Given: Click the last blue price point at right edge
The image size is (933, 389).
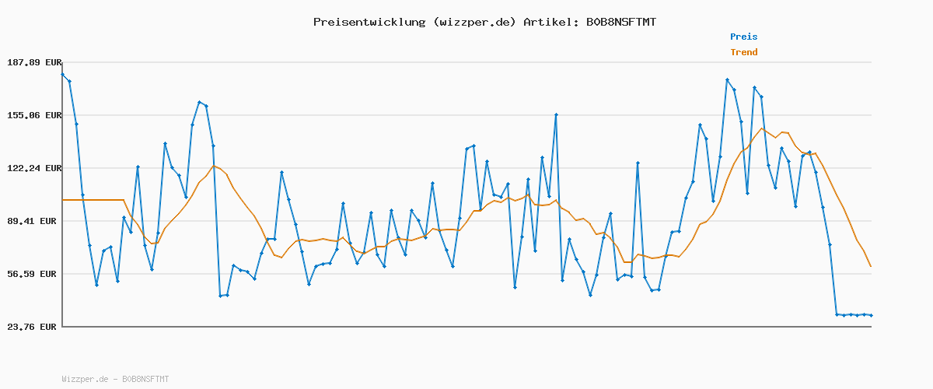Looking at the screenshot, I should click(x=871, y=315).
